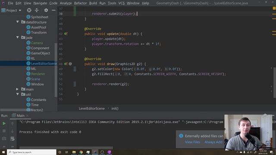Viewport: 276px width, 155px height.
Task: Collapse the jade folder
Action: point(17,37)
